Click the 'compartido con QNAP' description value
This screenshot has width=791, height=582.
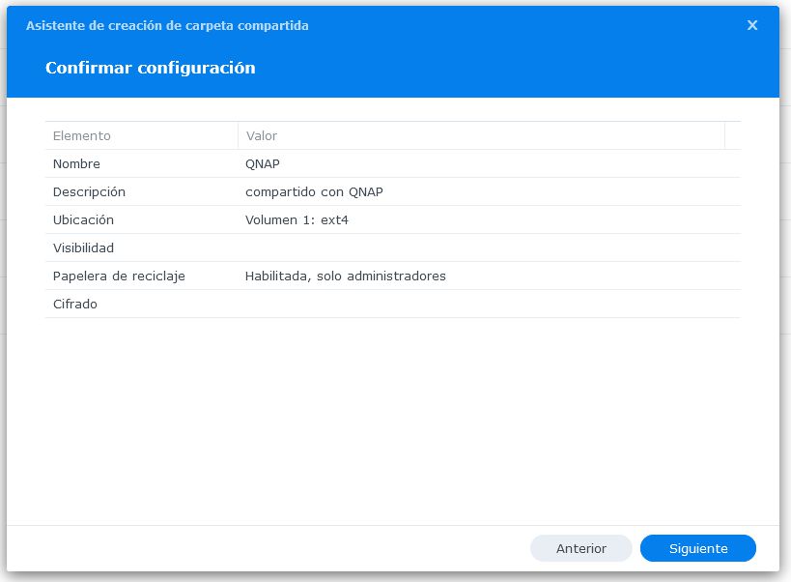tap(314, 192)
